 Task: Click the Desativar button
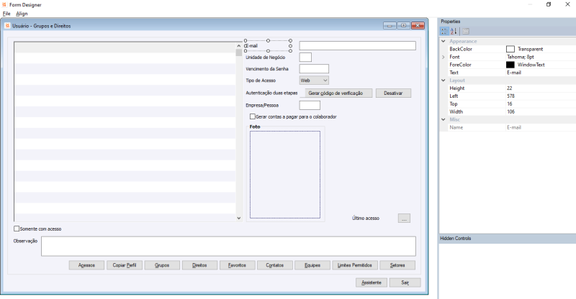click(x=393, y=93)
